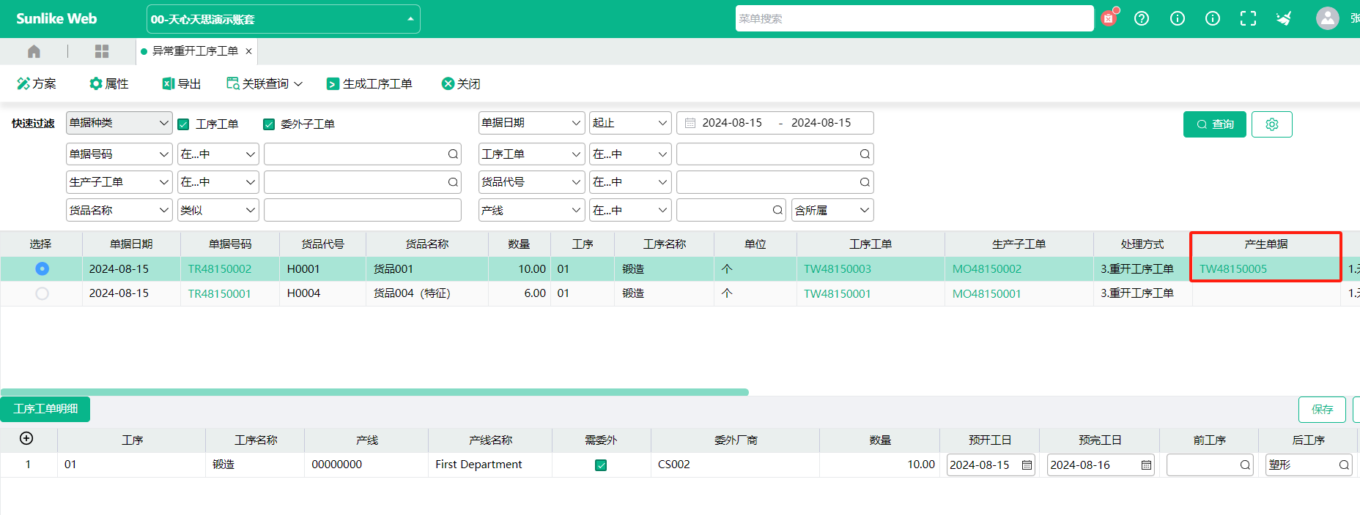Click the cleanup brush icon
Screen dimensions: 1360x515
pyautogui.click(x=1284, y=18)
